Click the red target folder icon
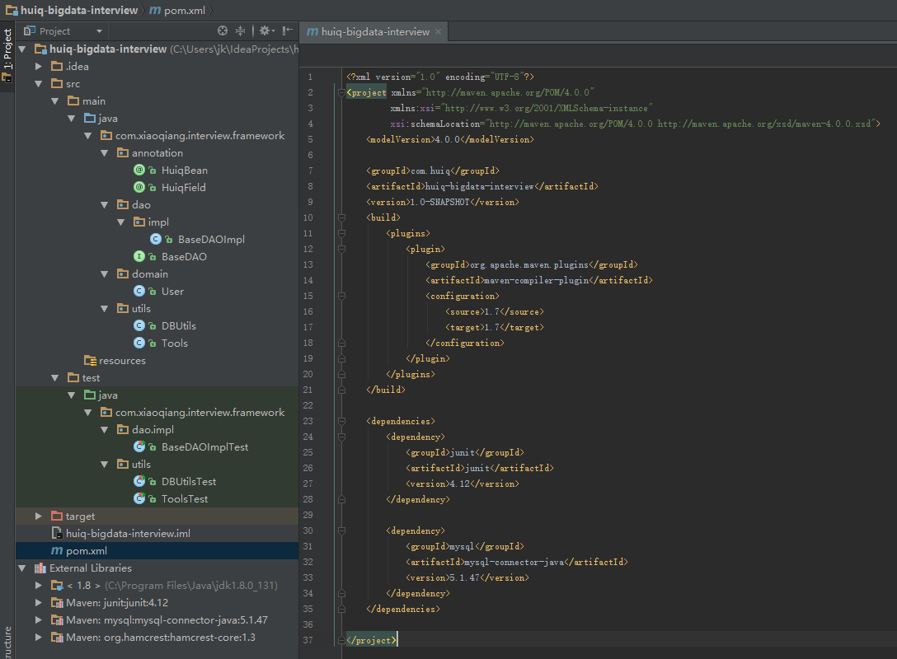The image size is (897, 659). (x=57, y=516)
